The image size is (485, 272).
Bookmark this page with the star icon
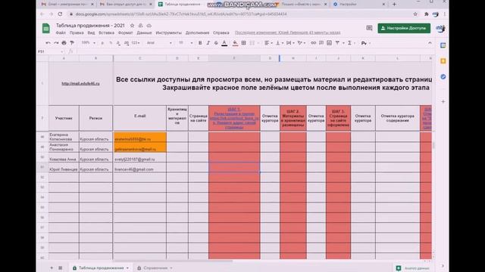tap(415, 14)
